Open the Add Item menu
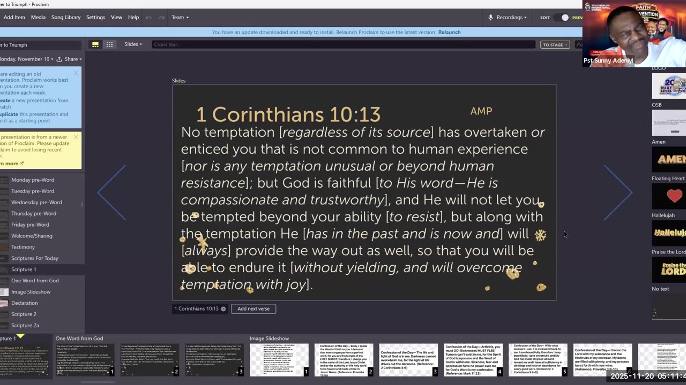The height and width of the screenshot is (385, 686). (x=14, y=17)
